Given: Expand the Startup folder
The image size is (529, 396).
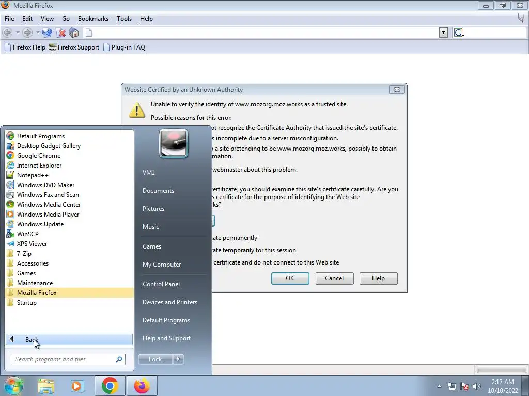Looking at the screenshot, I should pyautogui.click(x=69, y=302).
